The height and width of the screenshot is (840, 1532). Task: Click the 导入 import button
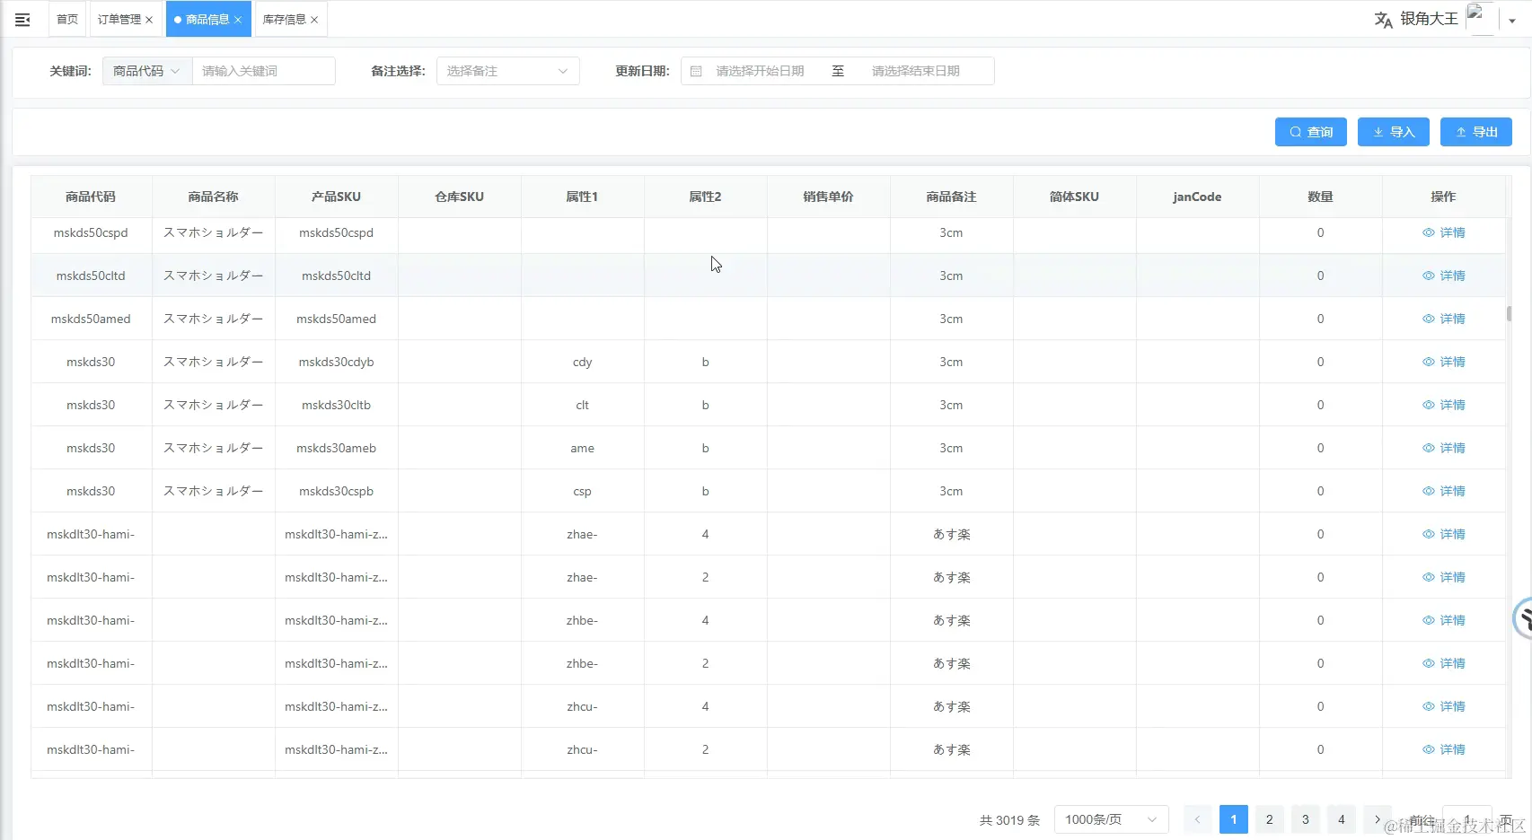1394,132
